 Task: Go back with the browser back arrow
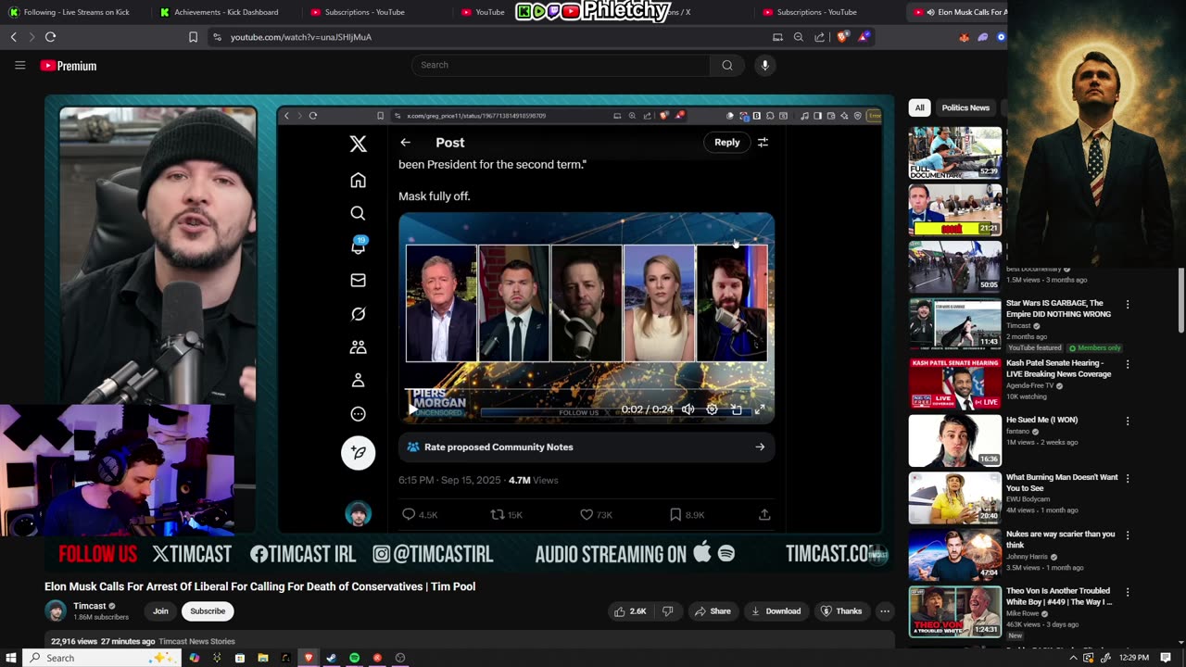click(x=13, y=37)
